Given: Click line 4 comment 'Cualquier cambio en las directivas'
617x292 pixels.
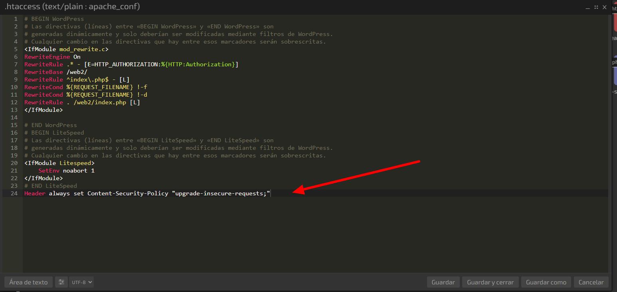Looking at the screenshot, I should point(175,42).
